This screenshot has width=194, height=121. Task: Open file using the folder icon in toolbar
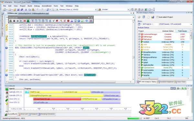pyautogui.click(x=15, y=9)
